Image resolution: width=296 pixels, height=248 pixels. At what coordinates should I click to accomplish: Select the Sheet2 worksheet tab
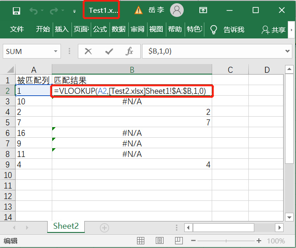click(x=66, y=226)
